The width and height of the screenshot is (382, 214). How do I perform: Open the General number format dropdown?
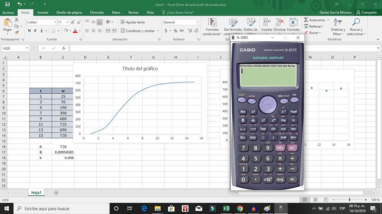tap(197, 22)
